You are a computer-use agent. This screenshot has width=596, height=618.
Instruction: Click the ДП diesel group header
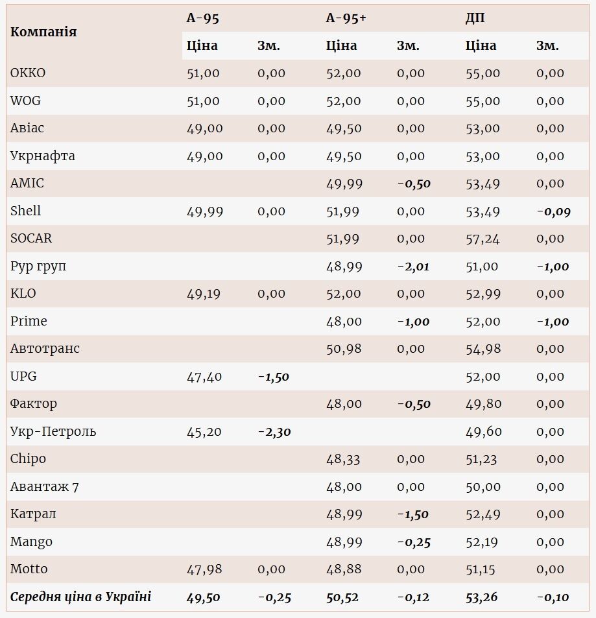coord(475,18)
